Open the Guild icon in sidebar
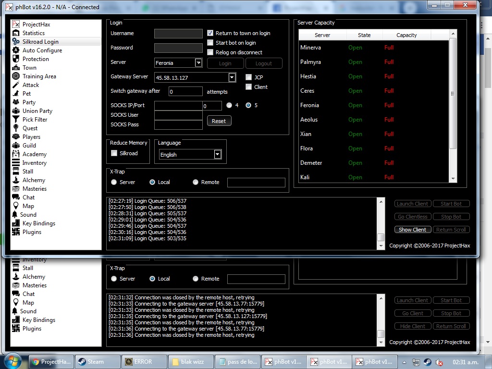This screenshot has width=492, height=369. (x=16, y=146)
